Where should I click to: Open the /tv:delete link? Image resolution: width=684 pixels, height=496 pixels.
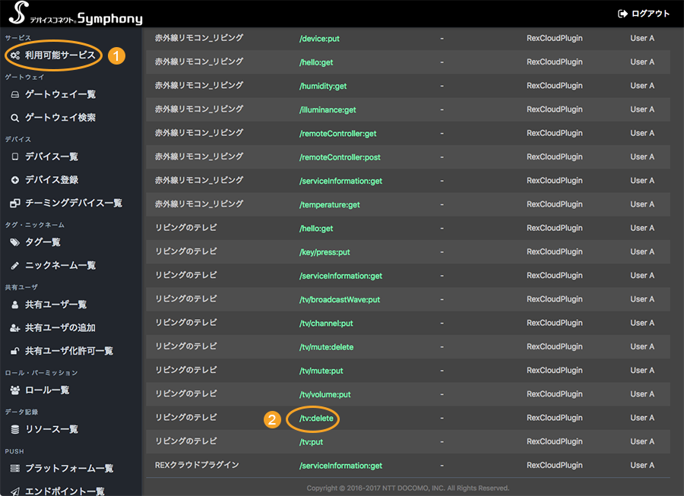tap(316, 419)
